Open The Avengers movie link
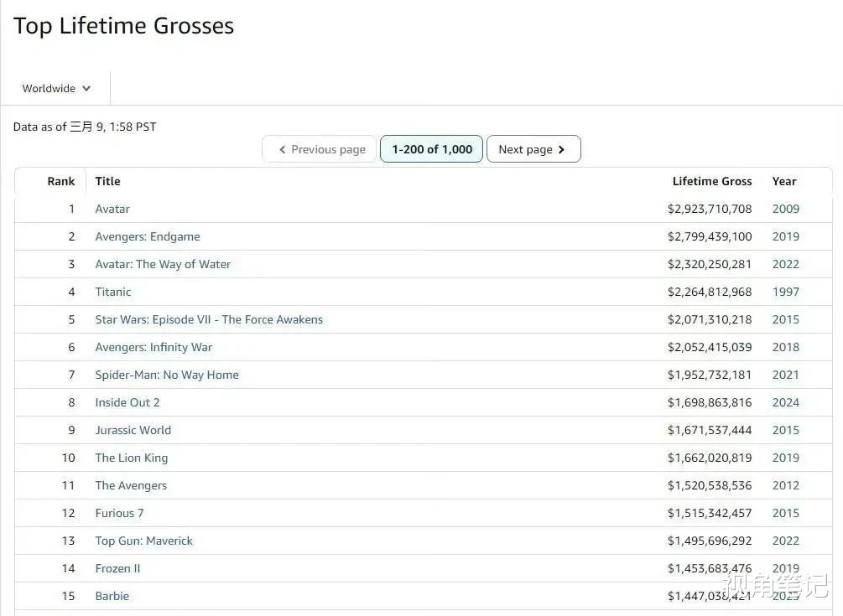This screenshot has width=843, height=616. (x=131, y=485)
